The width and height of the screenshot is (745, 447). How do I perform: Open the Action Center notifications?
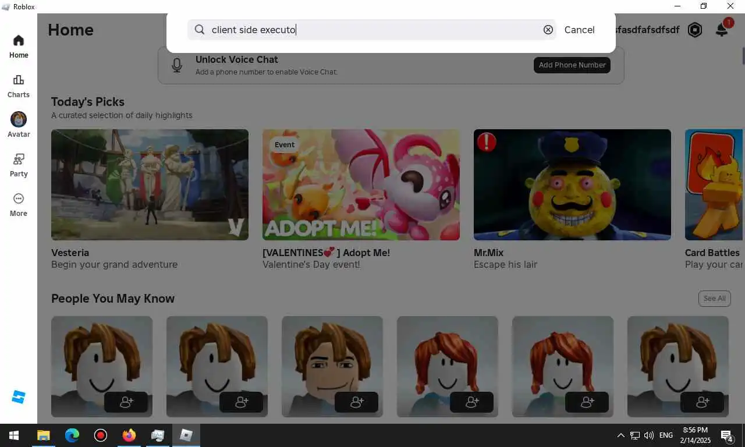(x=726, y=436)
